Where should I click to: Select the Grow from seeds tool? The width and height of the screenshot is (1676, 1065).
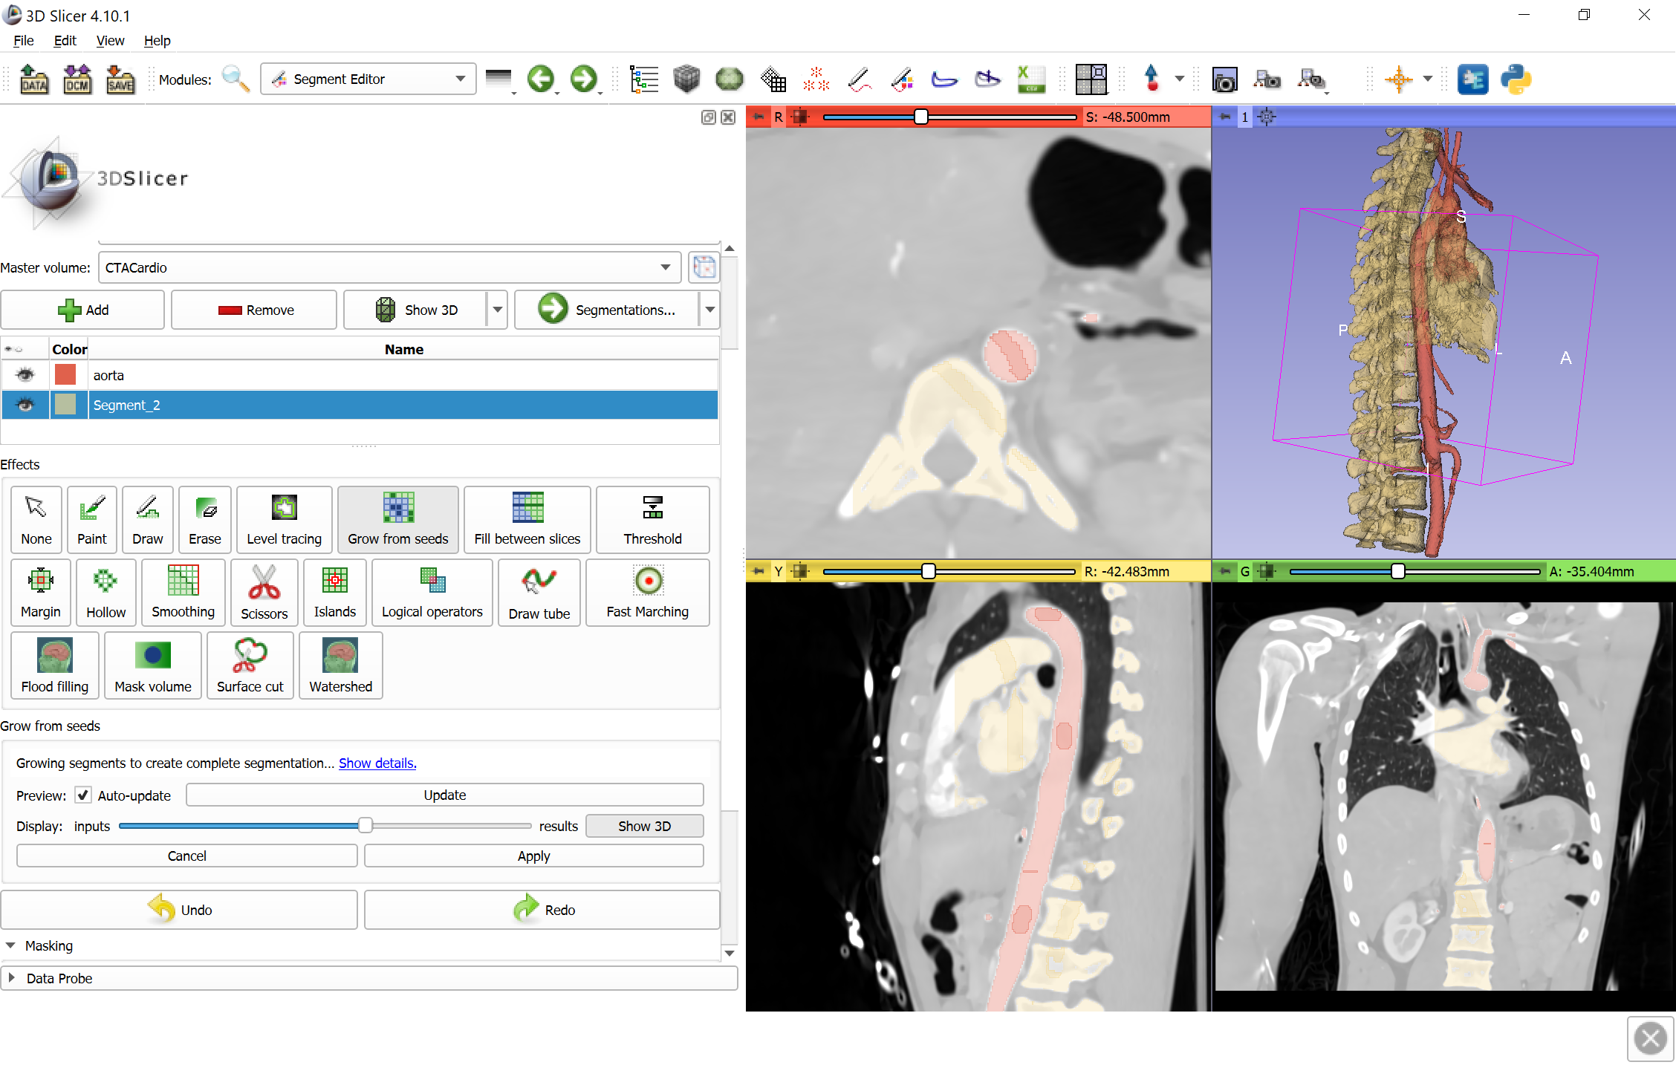click(x=397, y=515)
